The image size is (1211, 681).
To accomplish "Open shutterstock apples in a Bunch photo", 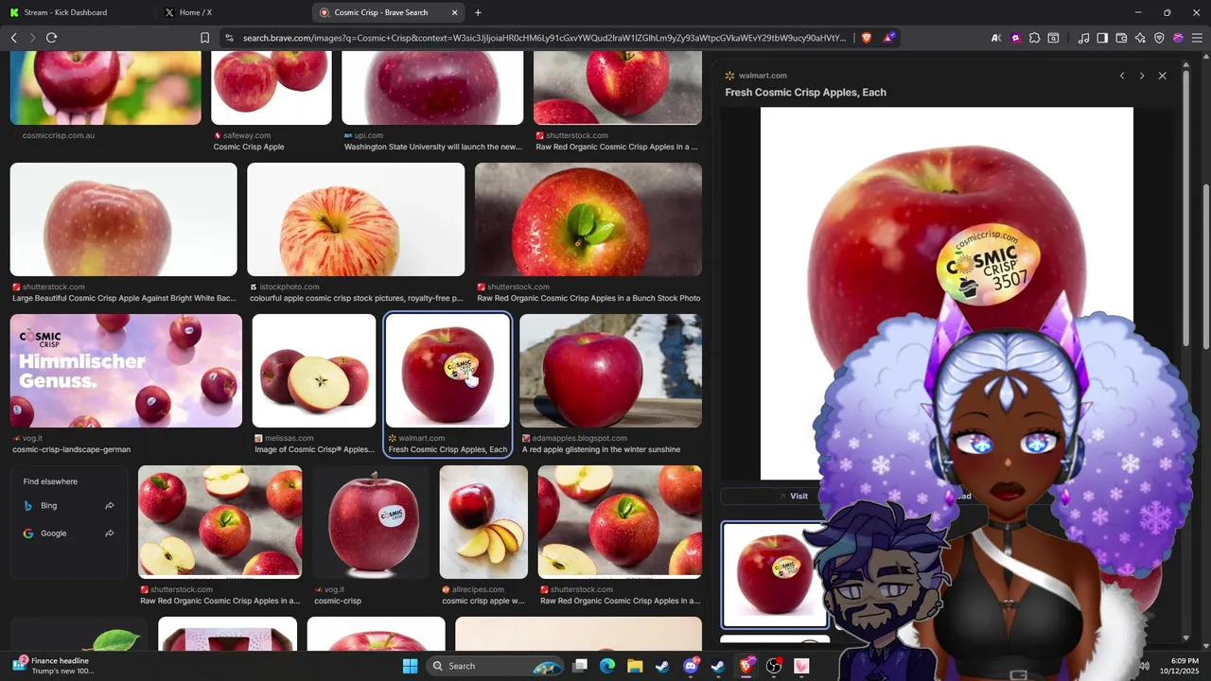I will (x=588, y=219).
